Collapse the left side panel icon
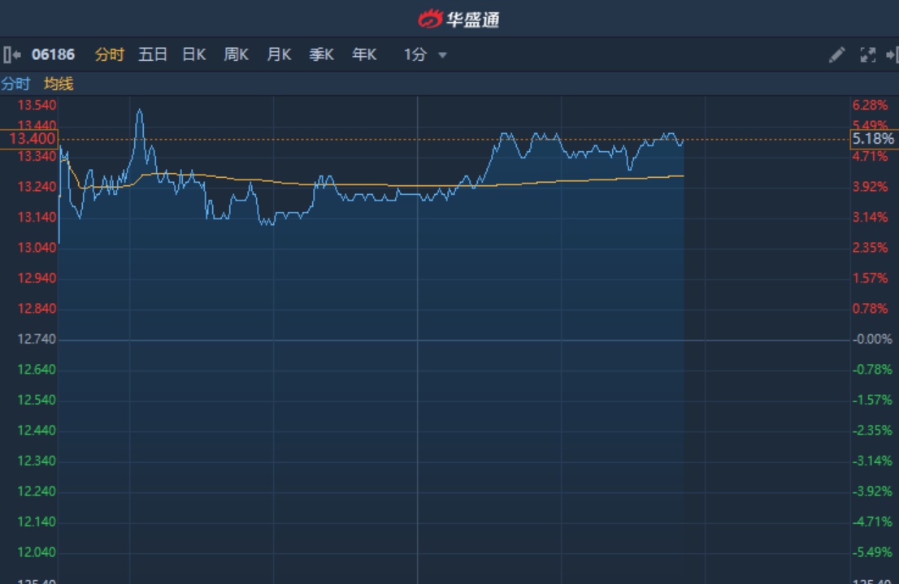 [11, 55]
